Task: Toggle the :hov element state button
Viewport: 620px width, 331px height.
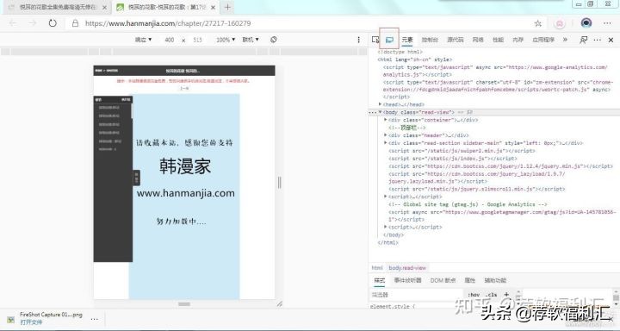Action: click(474, 295)
